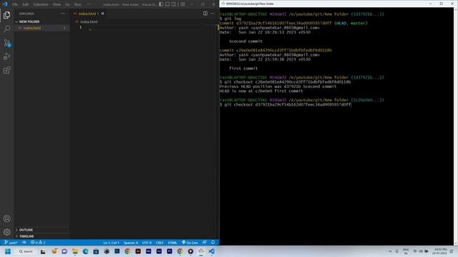Open the Source Control view
The height and width of the screenshot is (257, 458).
pos(6,43)
